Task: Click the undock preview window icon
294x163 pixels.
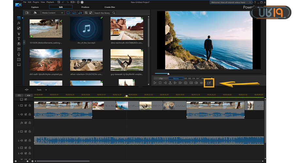Action: click(209, 83)
